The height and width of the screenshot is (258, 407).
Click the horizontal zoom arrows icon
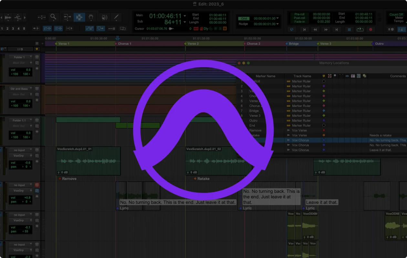[x=42, y=17]
